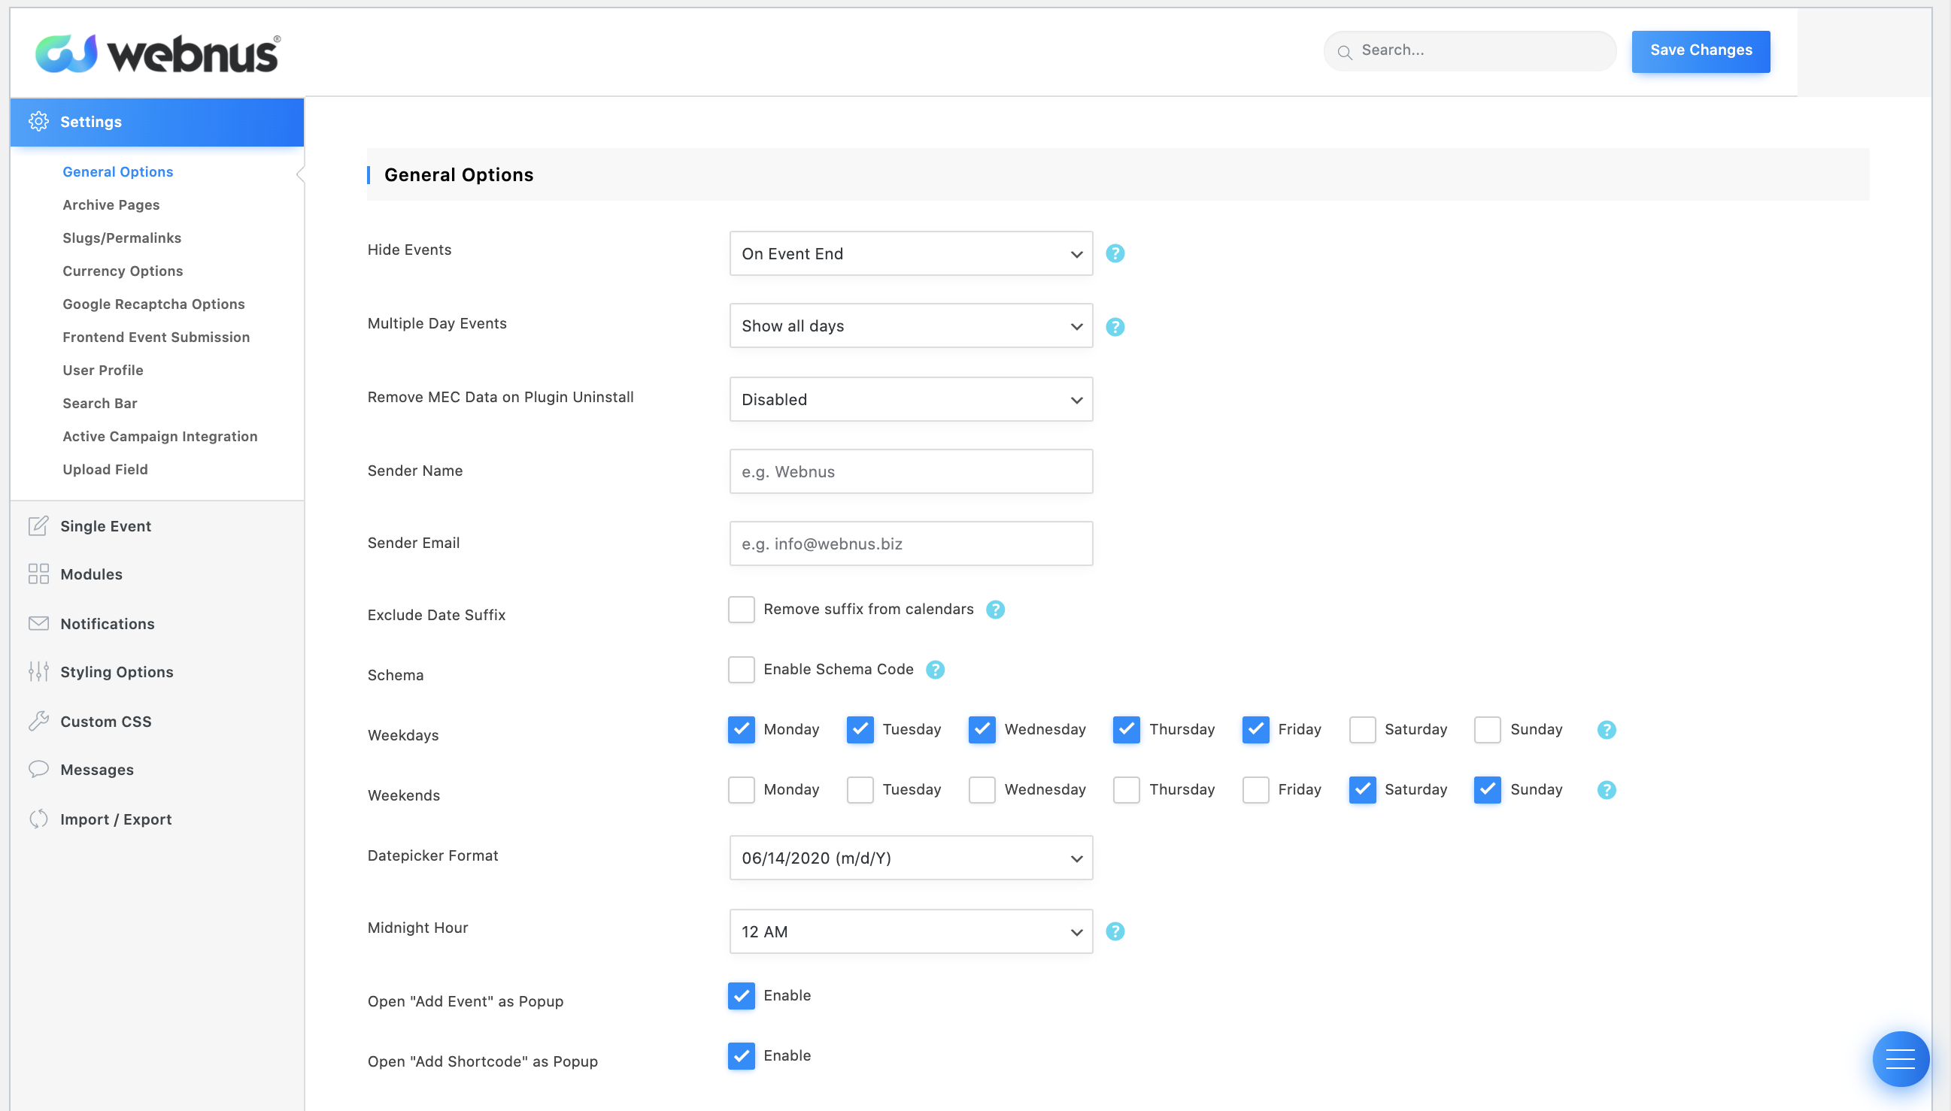1951x1111 pixels.
Task: Open Styling Options via its sliders icon
Action: (38, 671)
